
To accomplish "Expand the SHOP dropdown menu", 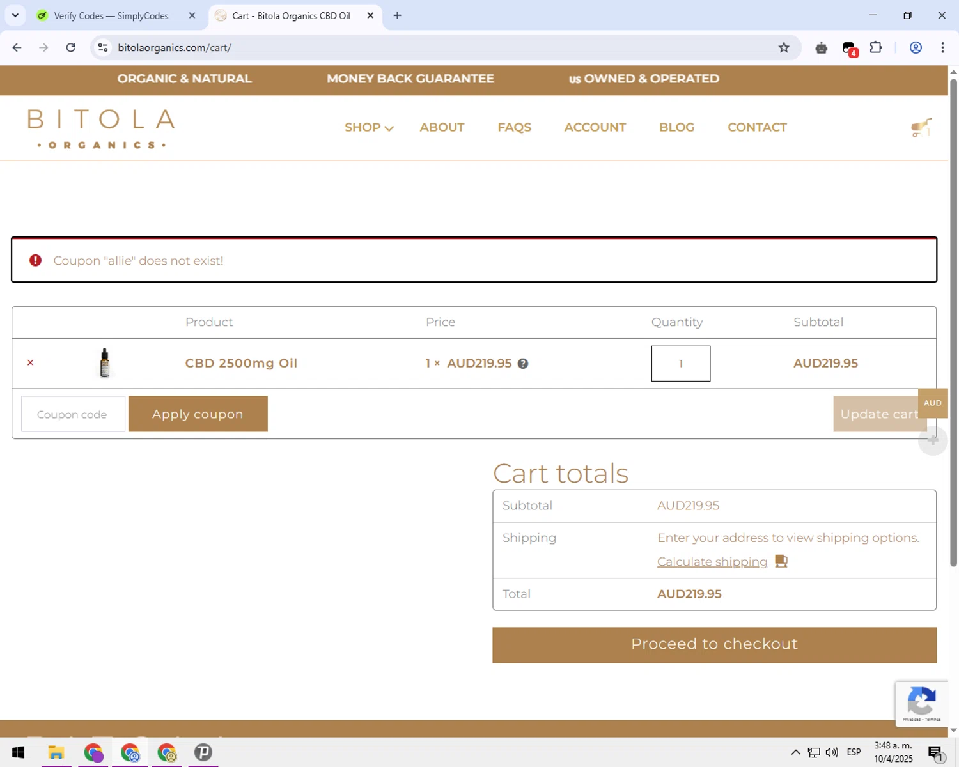I will click(x=369, y=128).
